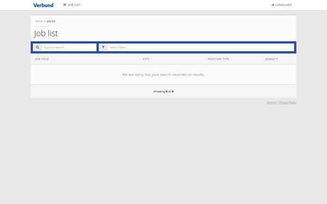Screen dimensions: 327x204
Task: Sort by City column header
Action: coord(146,59)
